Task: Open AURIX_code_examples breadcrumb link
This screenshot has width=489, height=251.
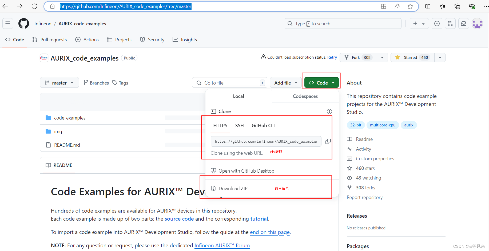Action: click(x=82, y=24)
